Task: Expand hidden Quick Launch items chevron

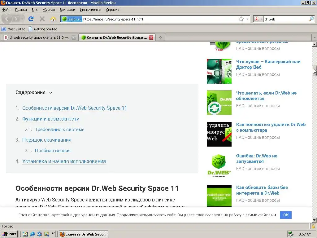Action: (x=53, y=233)
